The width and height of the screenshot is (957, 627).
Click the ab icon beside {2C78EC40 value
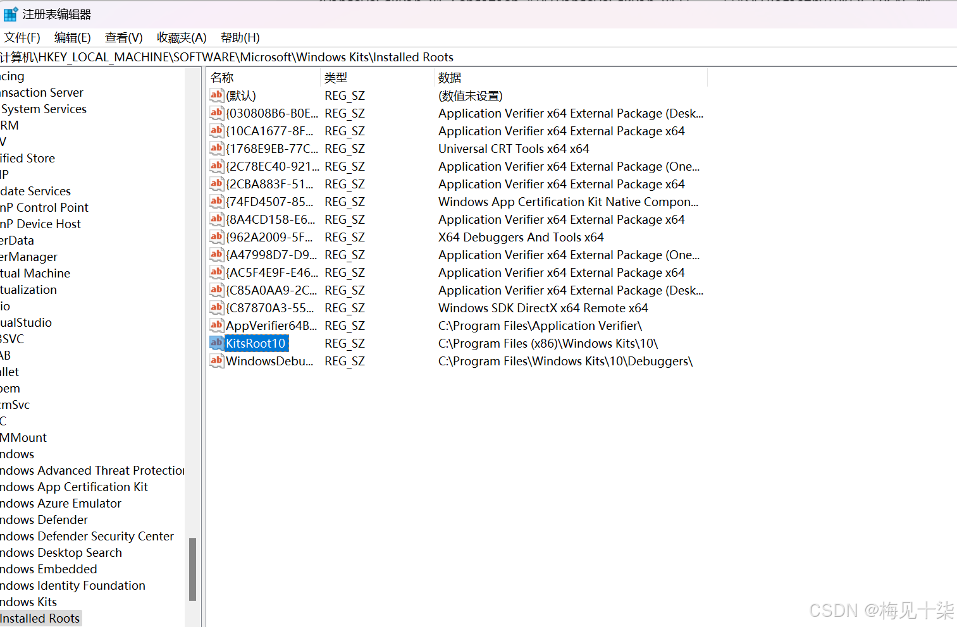click(216, 166)
